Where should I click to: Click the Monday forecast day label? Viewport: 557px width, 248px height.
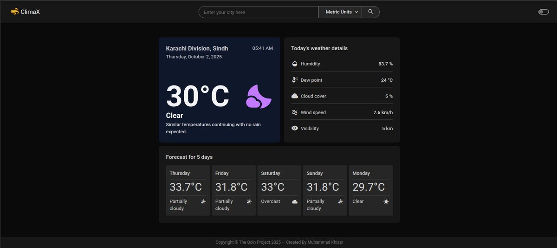tap(361, 173)
